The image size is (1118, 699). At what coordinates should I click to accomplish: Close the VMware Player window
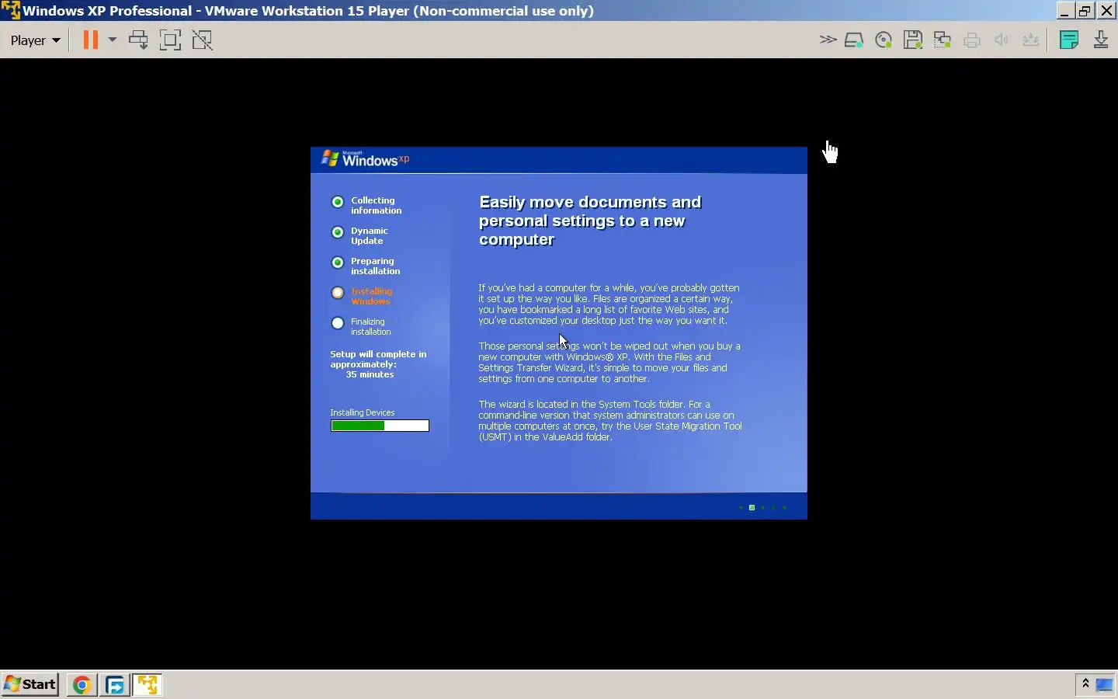(x=1107, y=11)
